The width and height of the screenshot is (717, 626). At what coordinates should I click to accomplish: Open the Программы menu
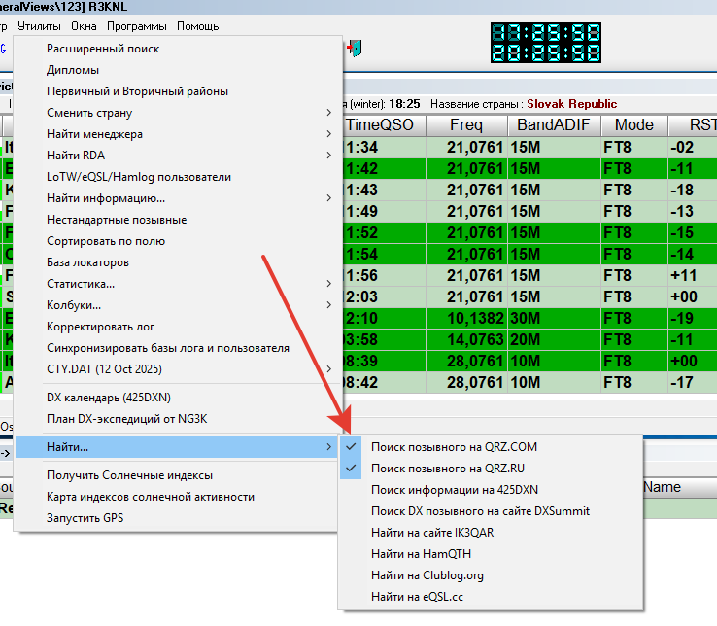pyautogui.click(x=137, y=26)
